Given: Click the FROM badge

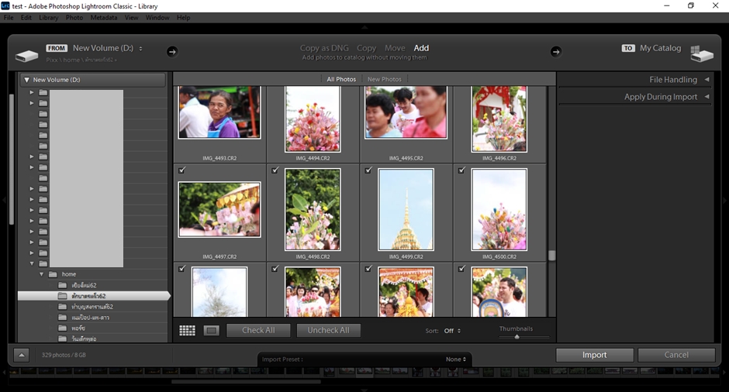Looking at the screenshot, I should (57, 48).
